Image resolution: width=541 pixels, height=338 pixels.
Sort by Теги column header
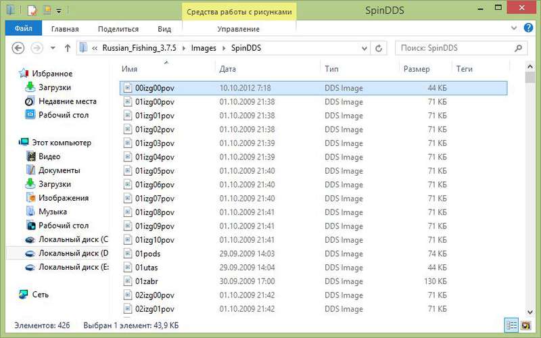pyautogui.click(x=464, y=69)
